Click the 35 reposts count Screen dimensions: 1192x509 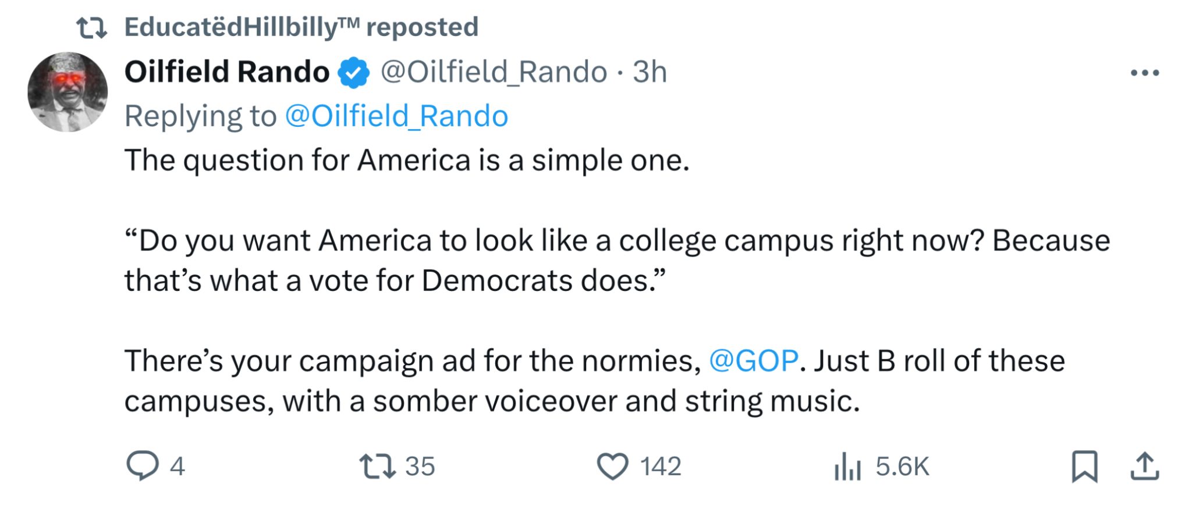click(x=420, y=467)
